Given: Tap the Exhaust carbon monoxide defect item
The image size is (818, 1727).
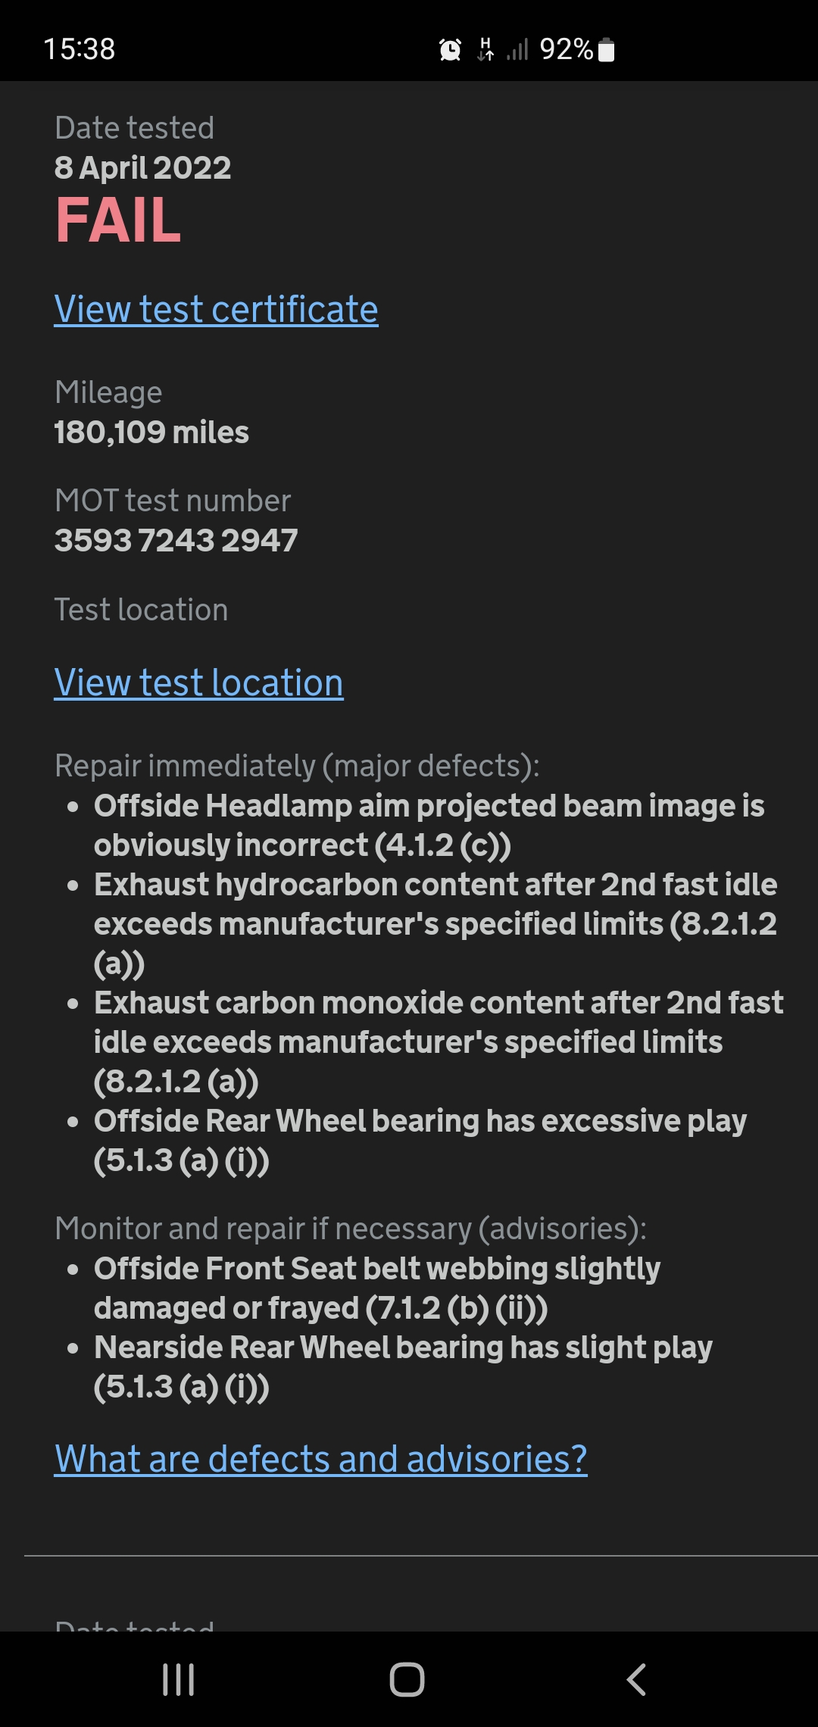Looking at the screenshot, I should coord(439,1042).
